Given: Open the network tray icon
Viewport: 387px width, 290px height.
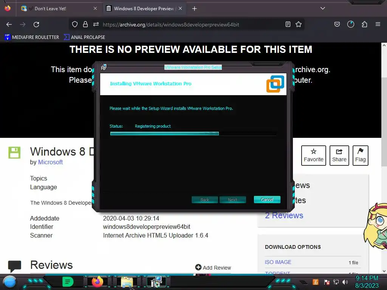Looking at the screenshot, I should (x=336, y=282).
